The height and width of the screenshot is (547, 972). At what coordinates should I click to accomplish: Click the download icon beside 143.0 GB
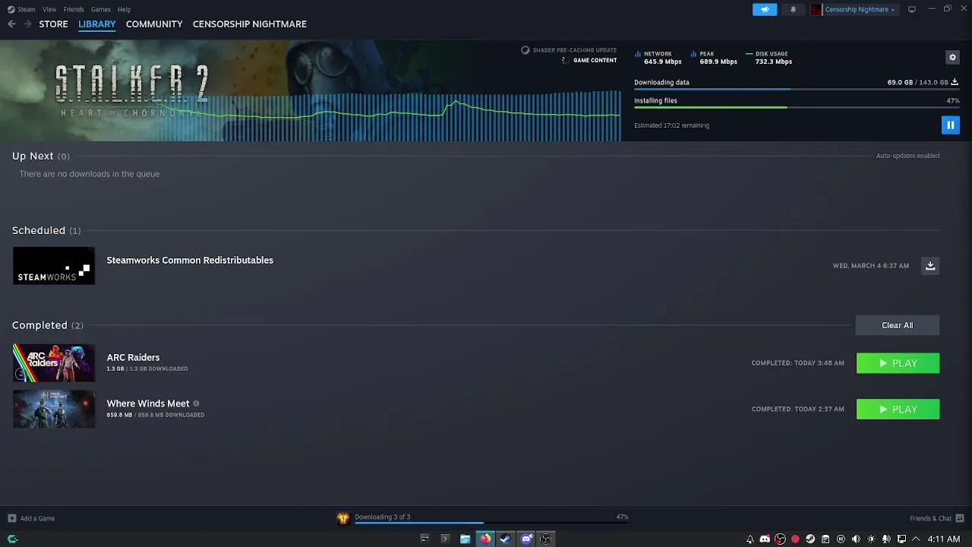tap(955, 82)
